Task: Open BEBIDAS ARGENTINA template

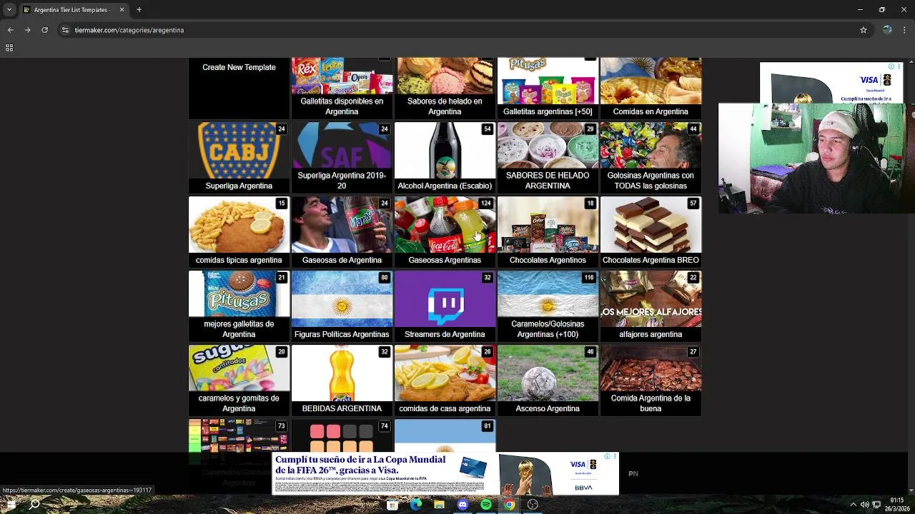Action: pyautogui.click(x=342, y=380)
